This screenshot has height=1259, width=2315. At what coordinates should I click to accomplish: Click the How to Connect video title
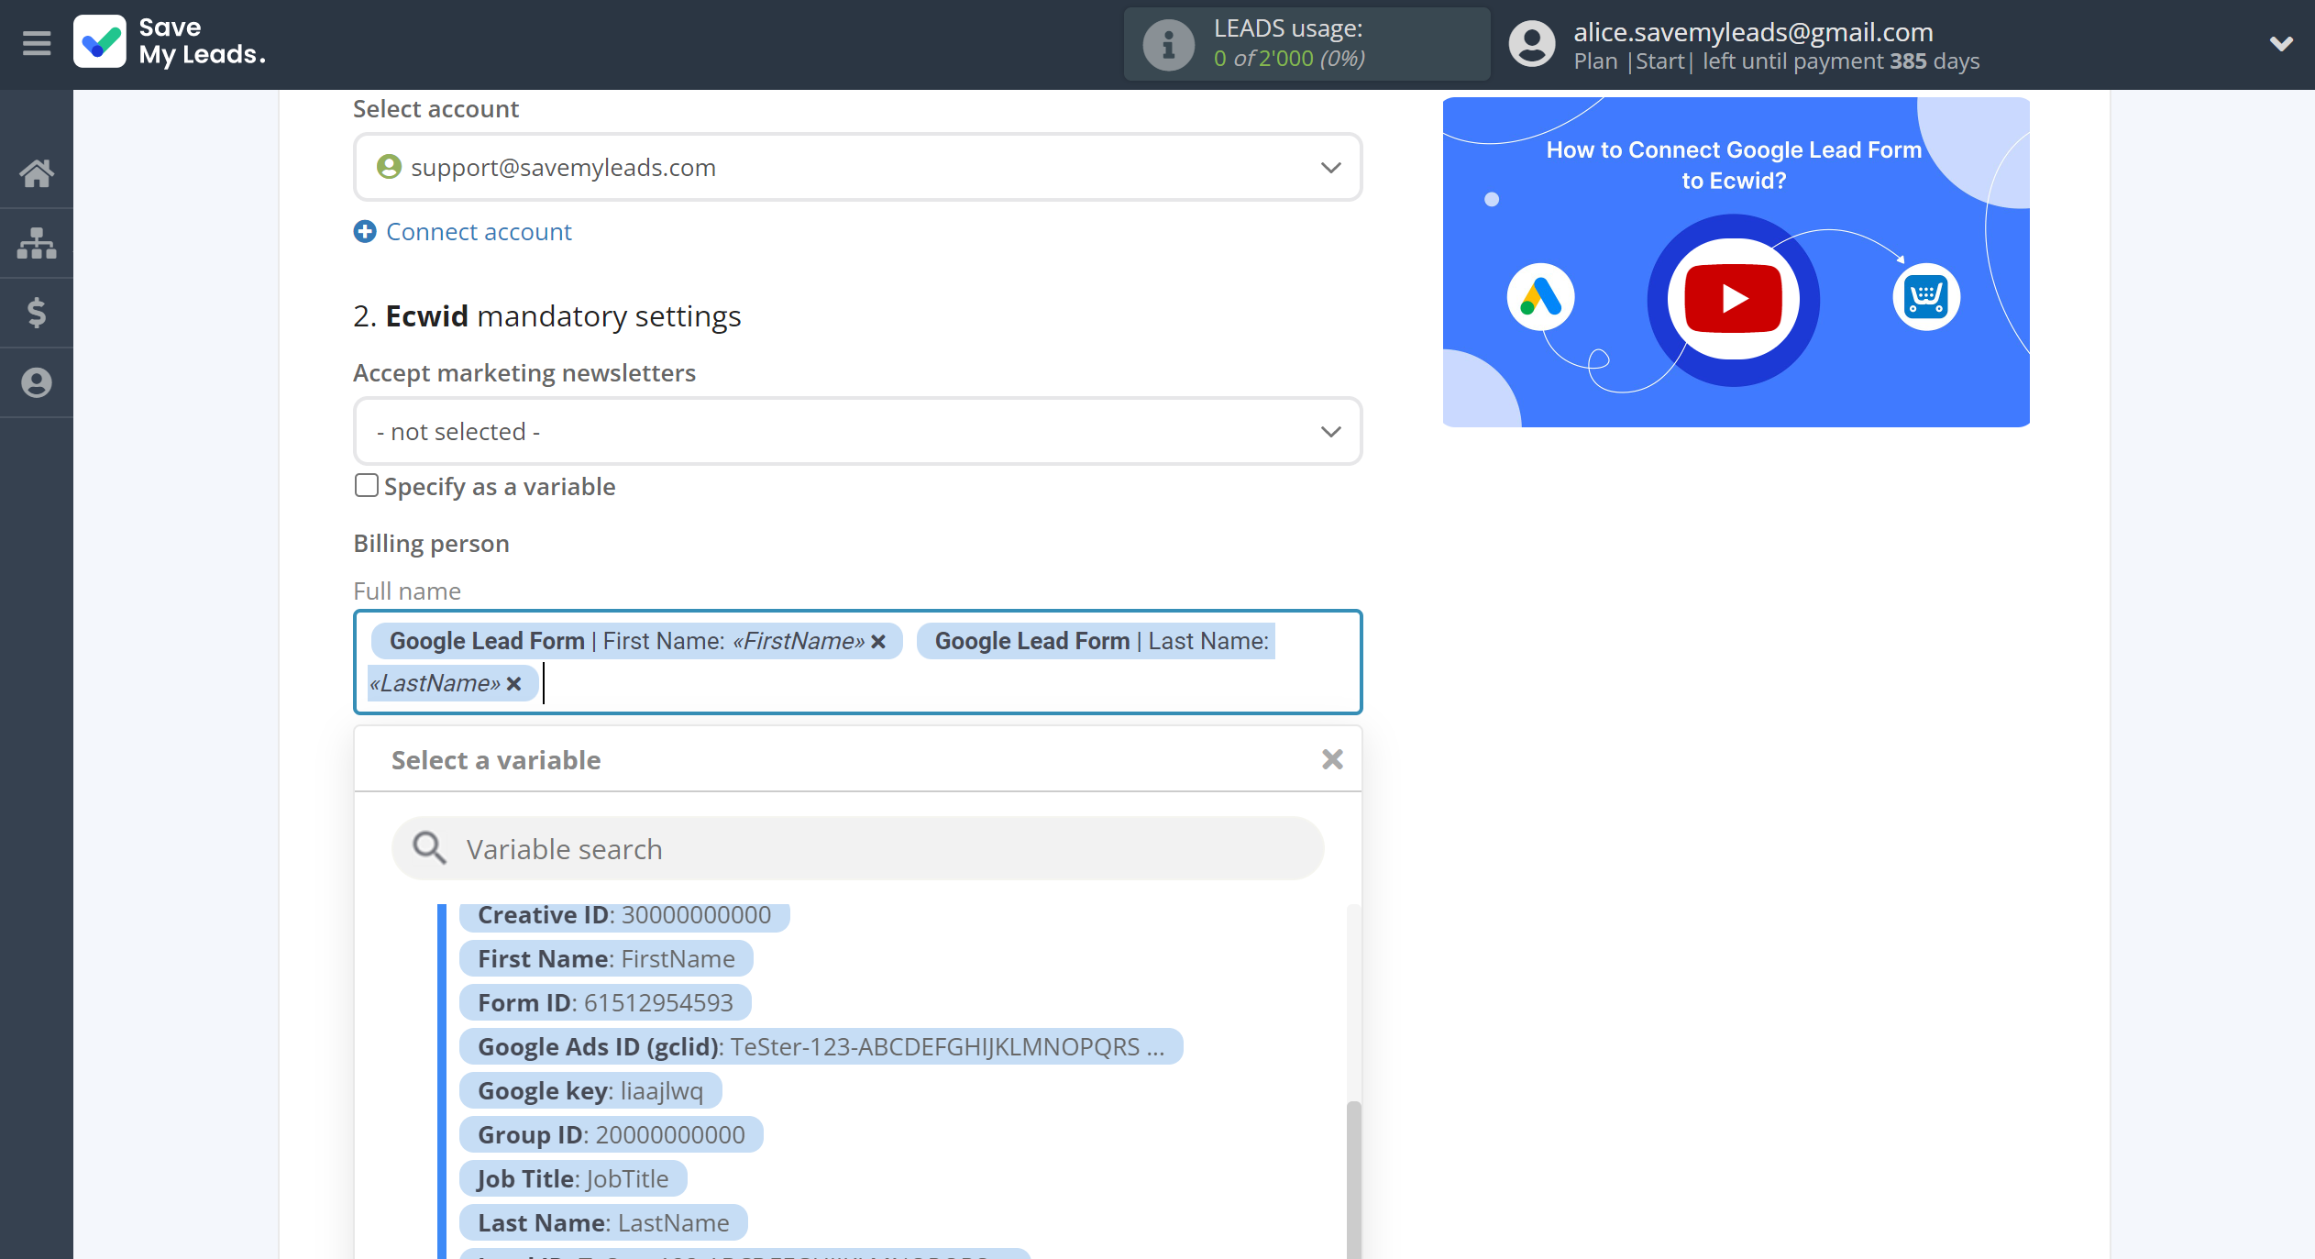point(1734,165)
